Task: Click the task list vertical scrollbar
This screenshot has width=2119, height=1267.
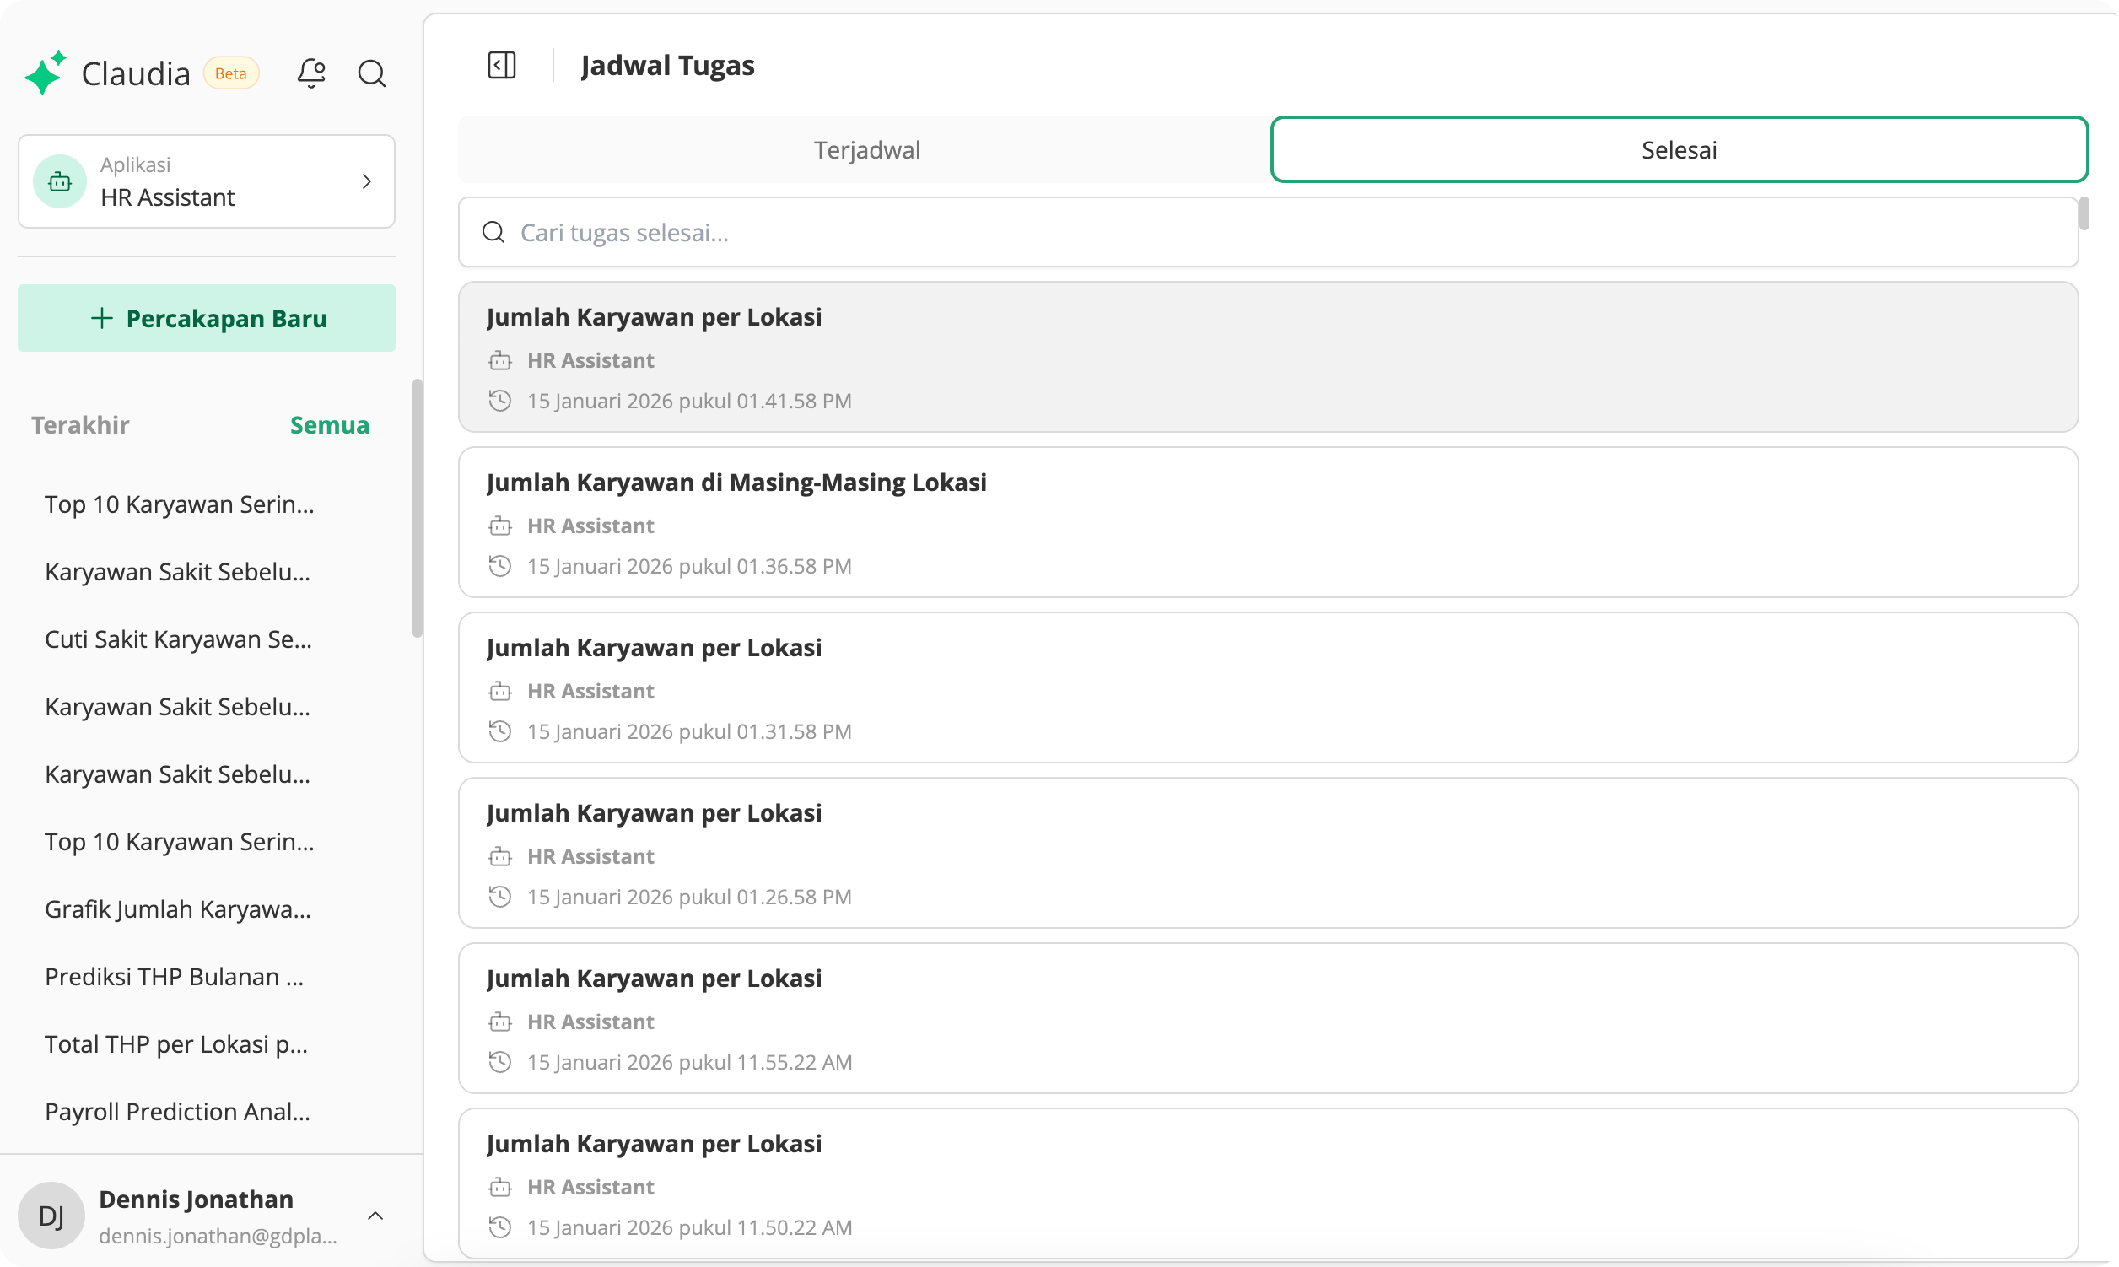Action: (2084, 213)
